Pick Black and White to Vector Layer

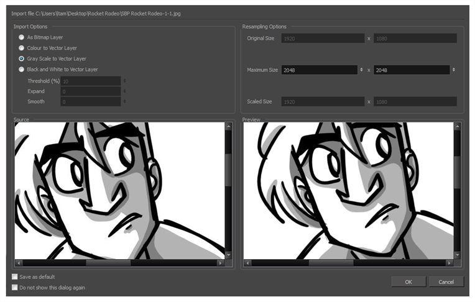[x=22, y=69]
